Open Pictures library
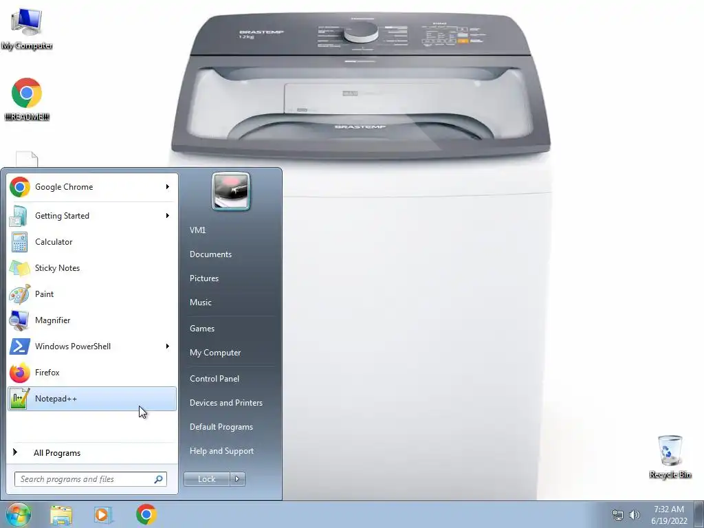Image resolution: width=704 pixels, height=528 pixels. (230, 278)
